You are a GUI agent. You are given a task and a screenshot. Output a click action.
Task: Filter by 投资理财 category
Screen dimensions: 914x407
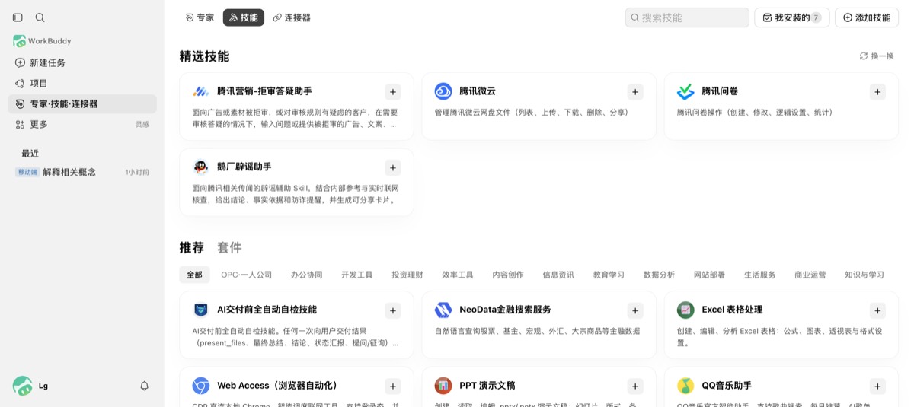click(407, 275)
